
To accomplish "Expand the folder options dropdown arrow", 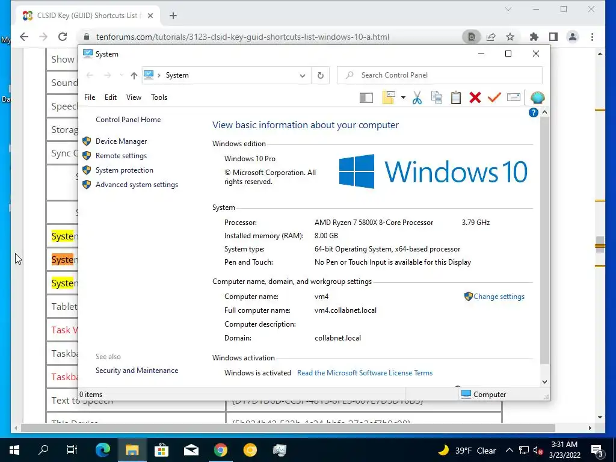I will click(x=403, y=97).
